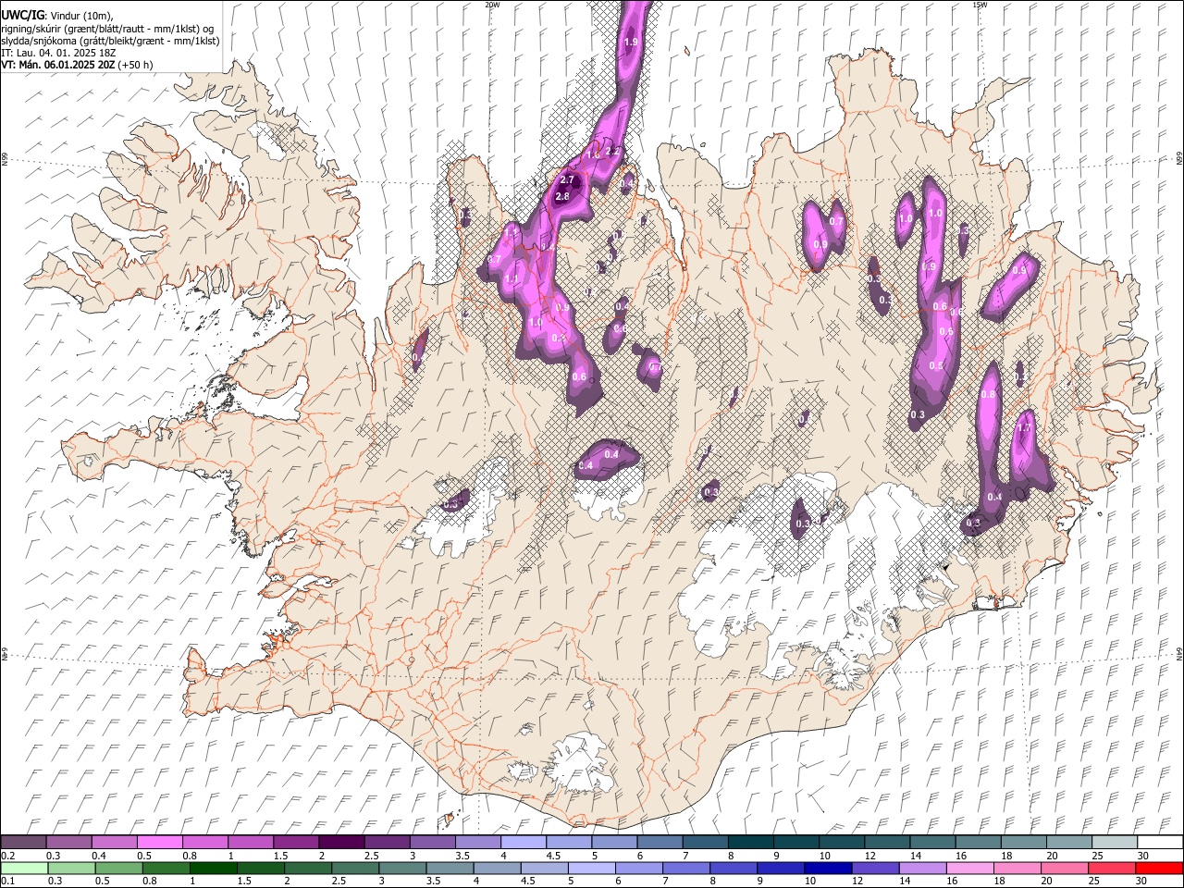Image resolution: width=1184 pixels, height=888 pixels.
Task: Click the 2.2 precipitation value on the map
Action: [x=611, y=152]
